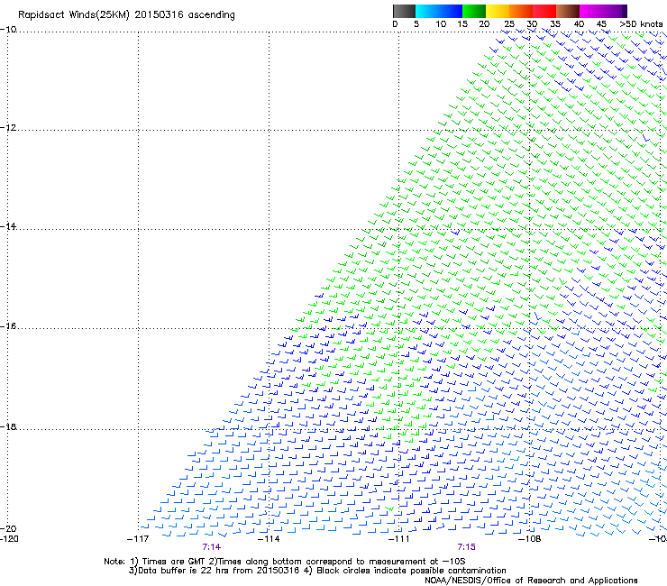The image size is (667, 586).
Task: Click the red 30-35 knots legend segment
Action: point(544,11)
